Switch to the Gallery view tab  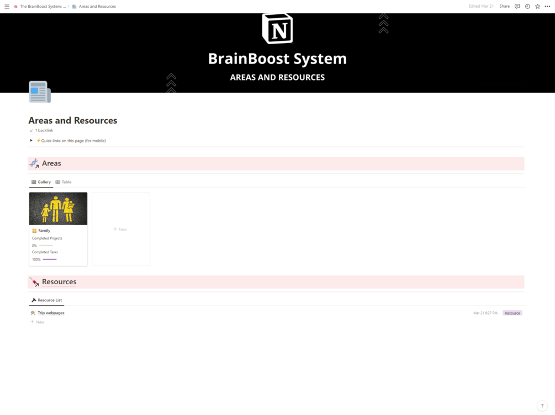pyautogui.click(x=41, y=182)
